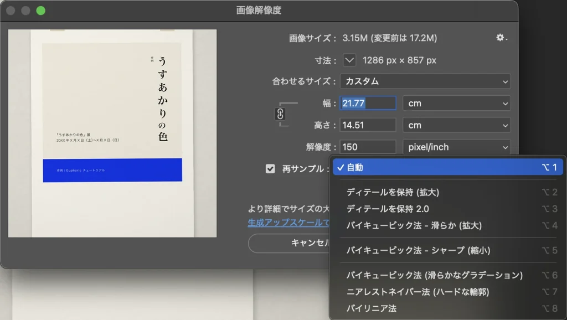The image size is (567, 320).
Task: Select ニアレストネイバー法 (ハードな輪郭)
Action: pos(447,292)
